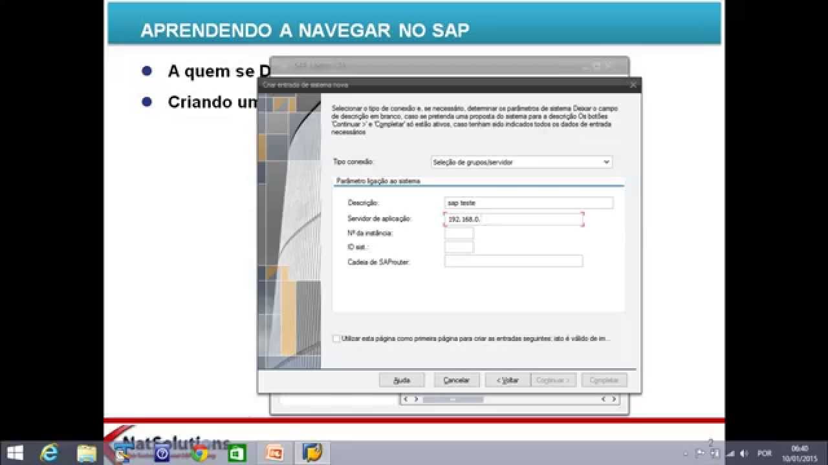Open the 'Tipo conexão' dropdown
828x465 pixels.
point(521,162)
